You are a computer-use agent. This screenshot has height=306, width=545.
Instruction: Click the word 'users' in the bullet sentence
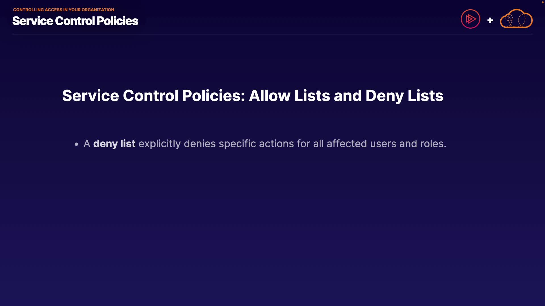click(x=383, y=144)
